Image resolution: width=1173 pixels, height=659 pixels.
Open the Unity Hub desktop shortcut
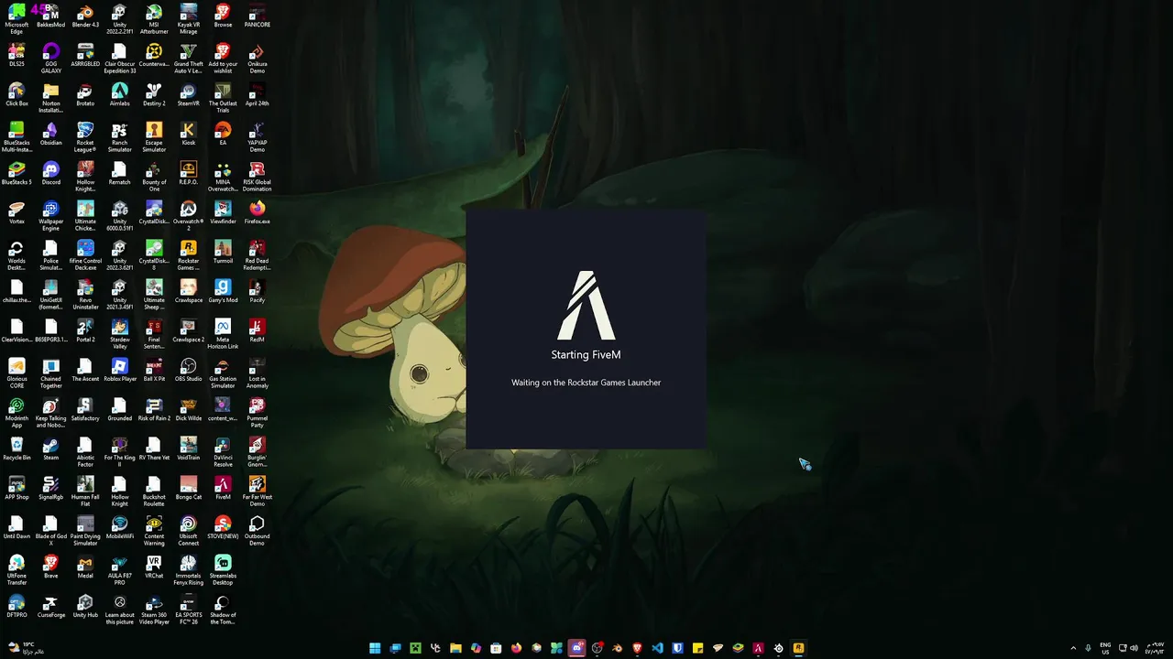coord(85,608)
